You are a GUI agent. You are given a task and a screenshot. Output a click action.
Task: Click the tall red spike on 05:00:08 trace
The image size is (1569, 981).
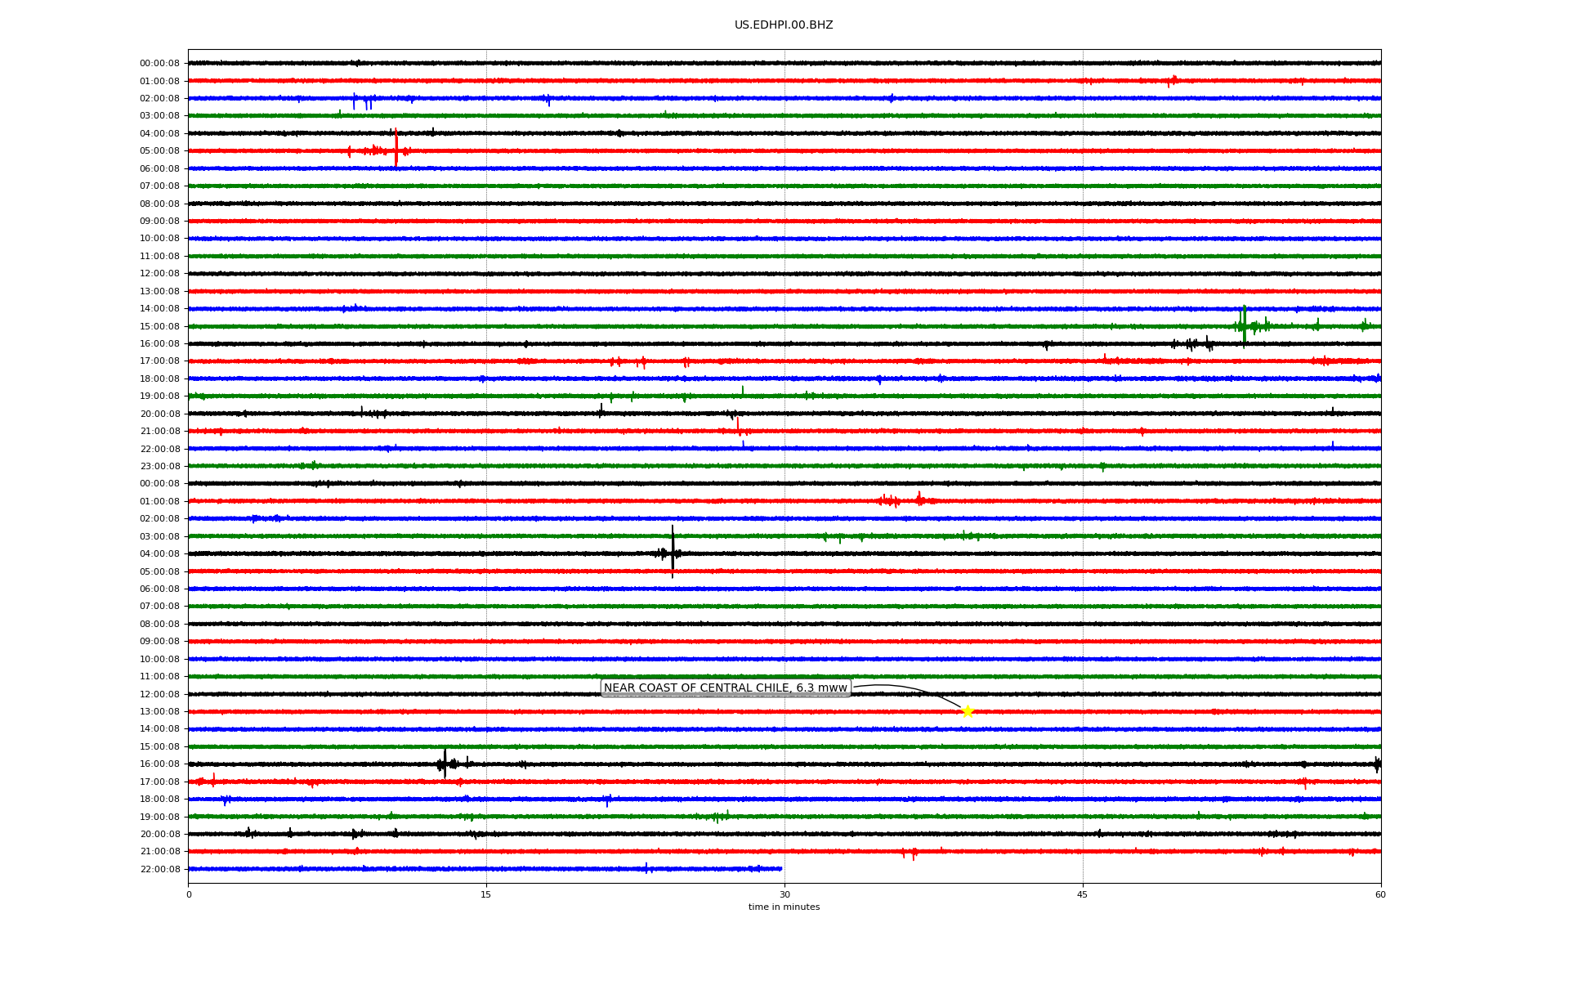point(396,147)
